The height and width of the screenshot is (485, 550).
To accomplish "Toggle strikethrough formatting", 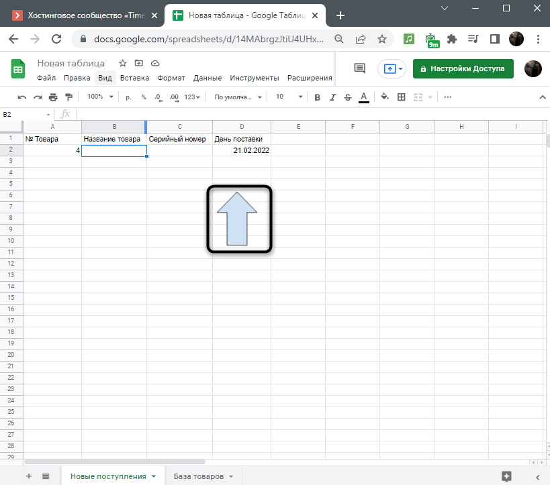I will point(347,97).
